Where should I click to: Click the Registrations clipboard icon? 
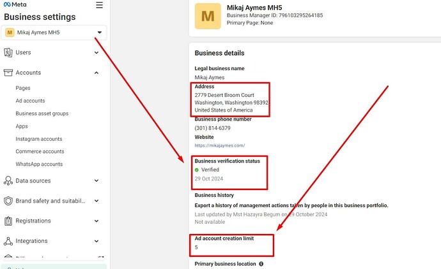click(x=8, y=221)
